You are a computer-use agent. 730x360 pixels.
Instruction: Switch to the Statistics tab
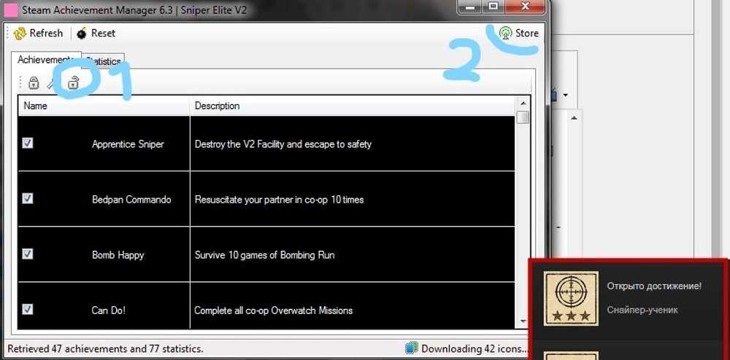(x=104, y=61)
